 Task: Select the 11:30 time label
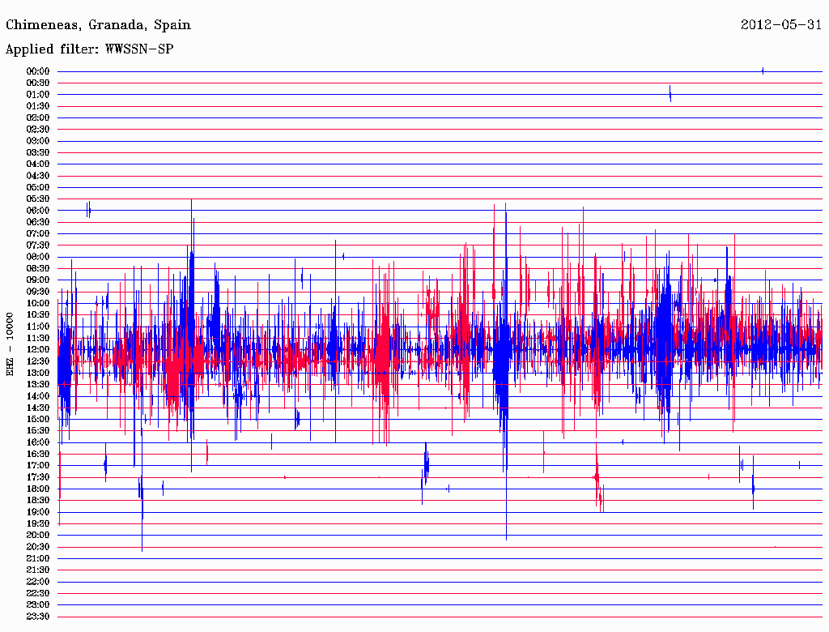pos(37,338)
